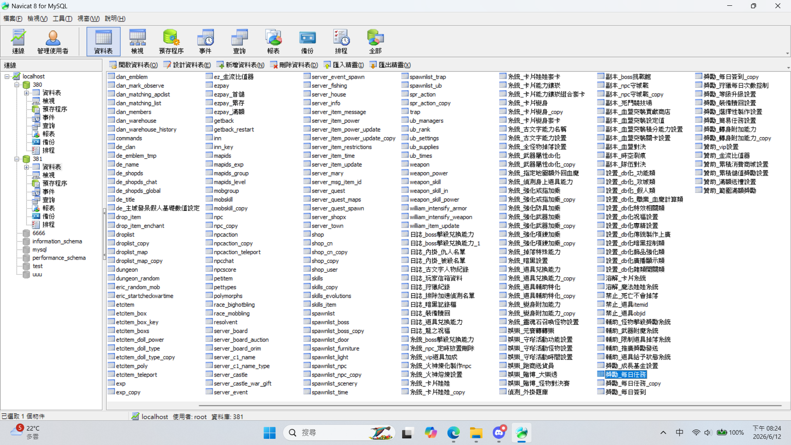Viewport: 791px width, 445px height.
Task: Open the 檔案 (File) menu
Action: pos(13,19)
